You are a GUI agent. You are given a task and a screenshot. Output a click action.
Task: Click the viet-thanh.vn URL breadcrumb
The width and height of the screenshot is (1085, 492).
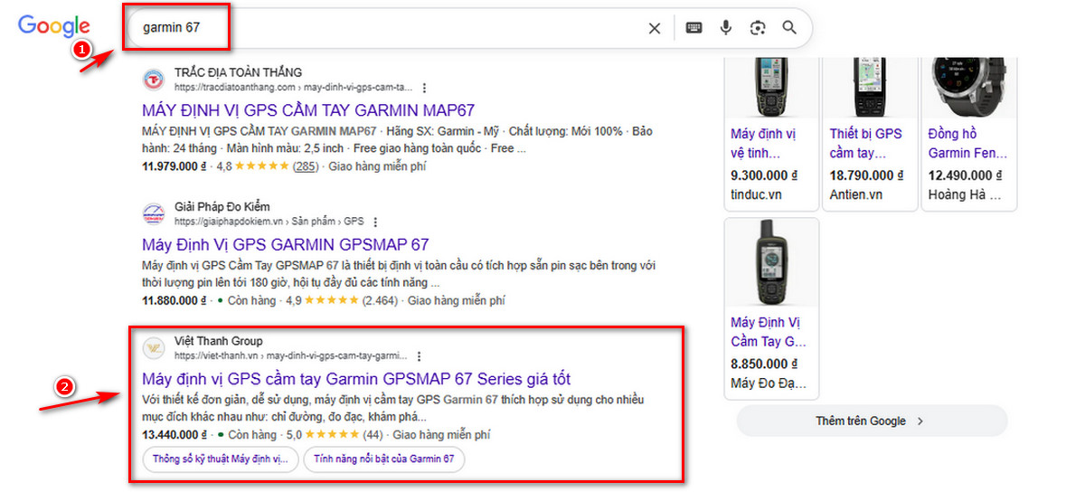coord(290,356)
